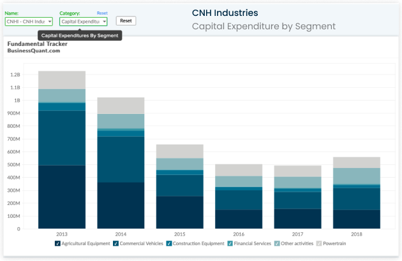The height and width of the screenshot is (261, 402).
Task: Click the Other activities segment of the 2018 bar
Action: coord(357,176)
